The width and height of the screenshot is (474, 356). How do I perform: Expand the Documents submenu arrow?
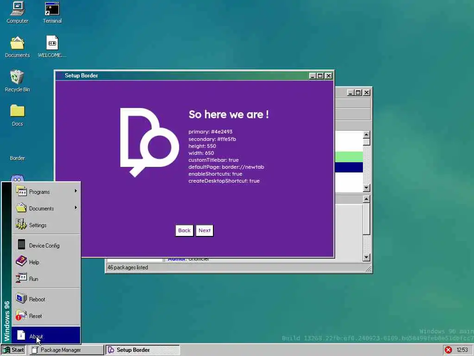point(75,208)
